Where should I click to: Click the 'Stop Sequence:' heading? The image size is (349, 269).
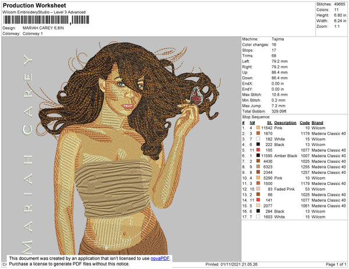pos(256,117)
